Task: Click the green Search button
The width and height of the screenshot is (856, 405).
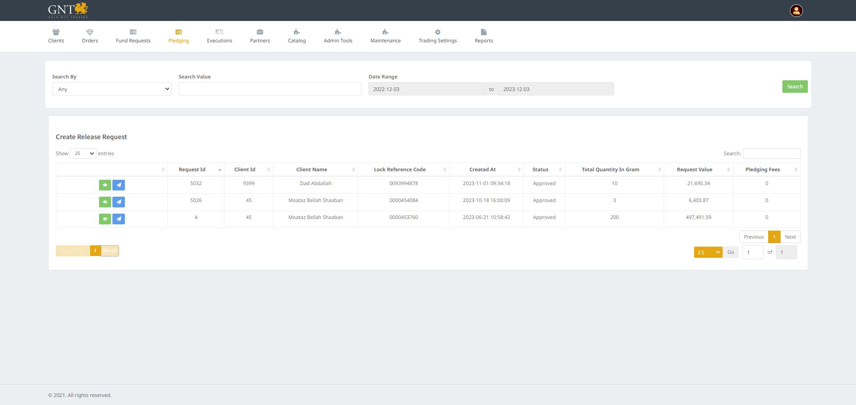Action: 794,87
